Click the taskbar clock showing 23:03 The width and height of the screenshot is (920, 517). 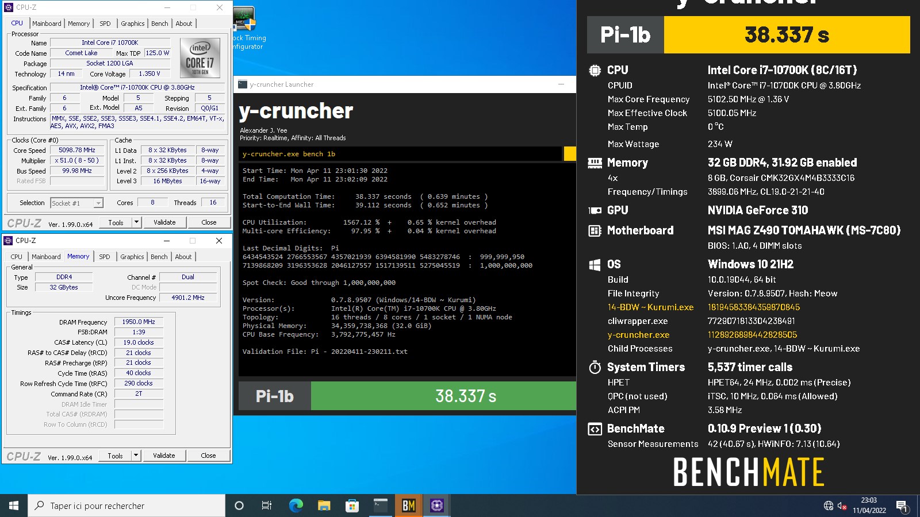[869, 506]
